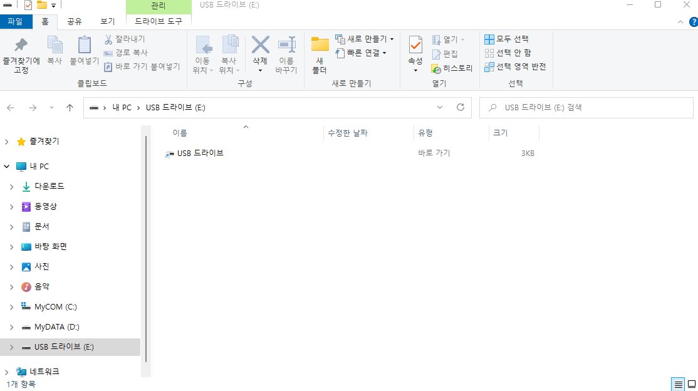This screenshot has width=698, height=391.
Task: Select Paste Shortcut (바로 가기 붙여넣기)
Action: tap(142, 66)
